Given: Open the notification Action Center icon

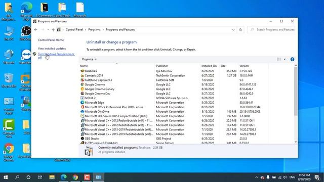Looking at the screenshot, I should pos(317,177).
